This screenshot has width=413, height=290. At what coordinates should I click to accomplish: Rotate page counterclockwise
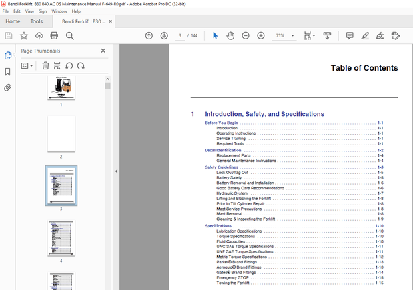69,65
